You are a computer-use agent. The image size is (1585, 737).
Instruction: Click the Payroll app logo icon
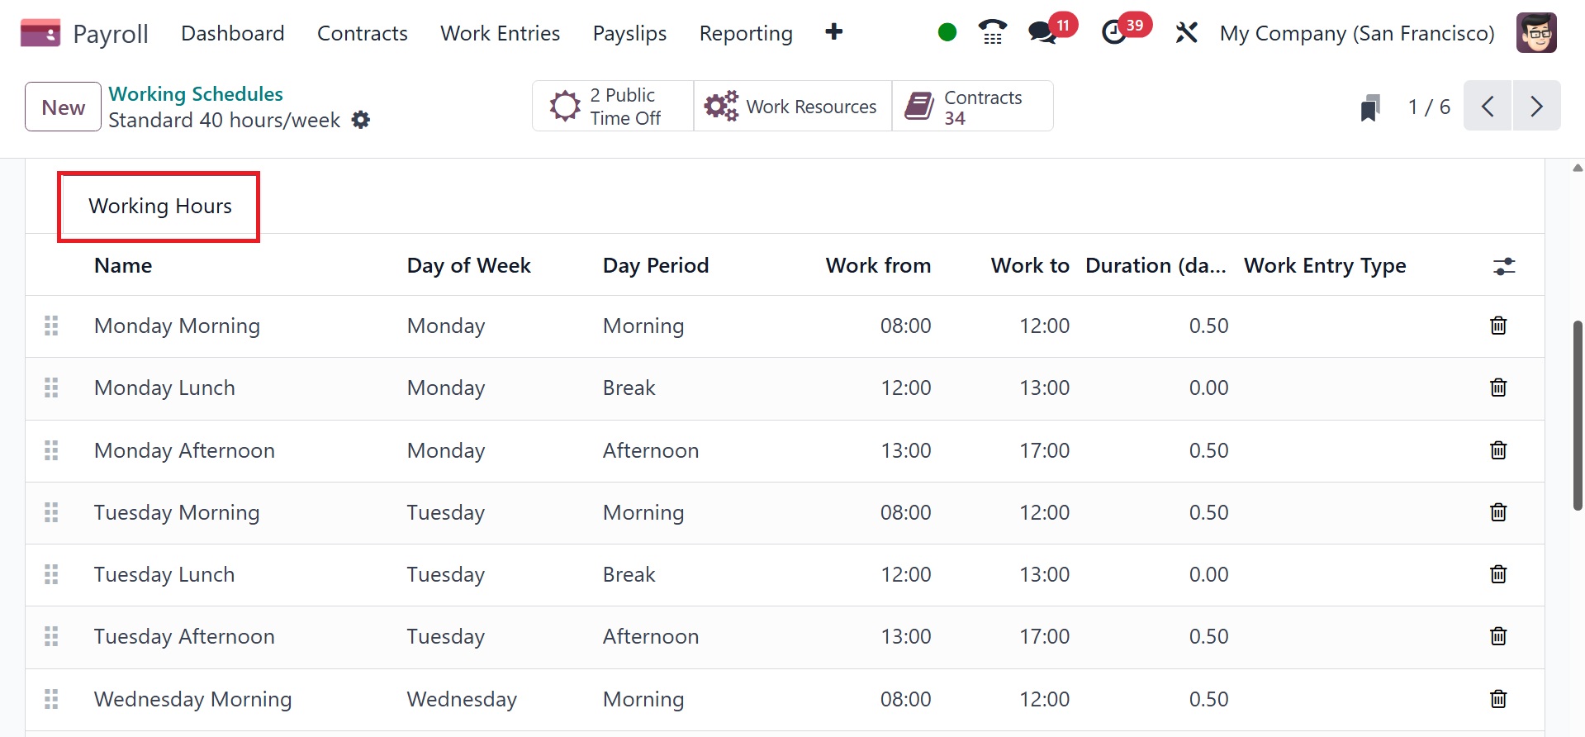pyautogui.click(x=40, y=33)
